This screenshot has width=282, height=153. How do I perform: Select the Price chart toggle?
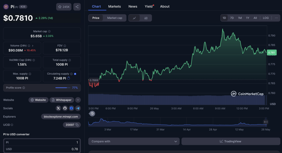coord(96,18)
